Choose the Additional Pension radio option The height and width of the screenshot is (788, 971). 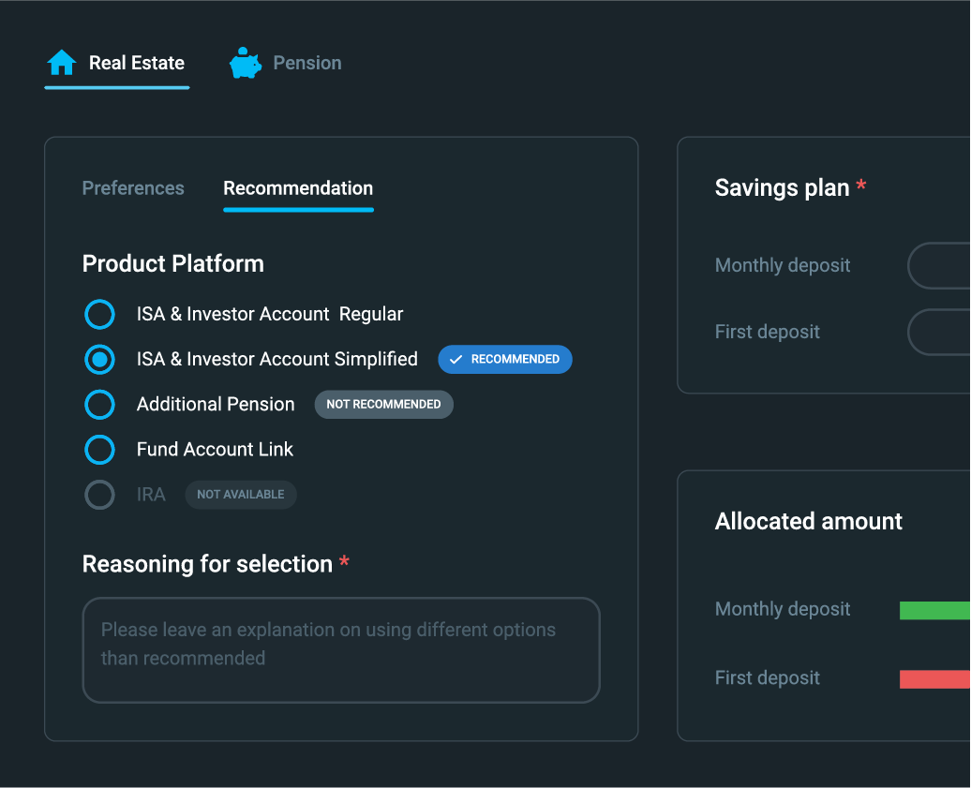[99, 404]
